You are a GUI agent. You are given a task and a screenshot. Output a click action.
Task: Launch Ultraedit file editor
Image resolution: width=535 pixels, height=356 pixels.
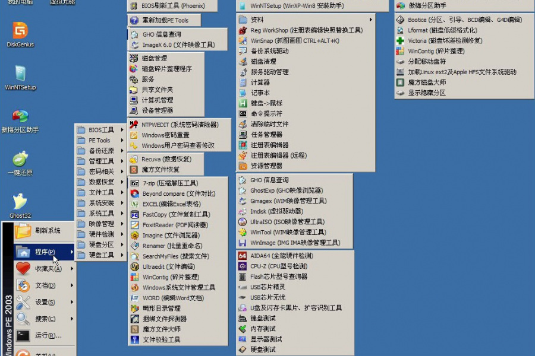(178, 267)
